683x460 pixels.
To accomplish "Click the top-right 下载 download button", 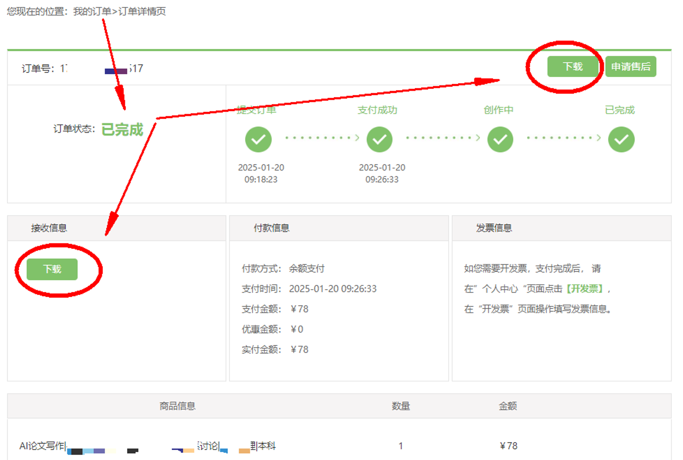I will 573,66.
